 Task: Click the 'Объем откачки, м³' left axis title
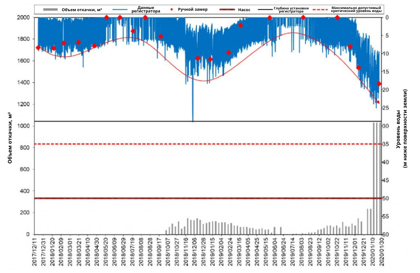10,138
